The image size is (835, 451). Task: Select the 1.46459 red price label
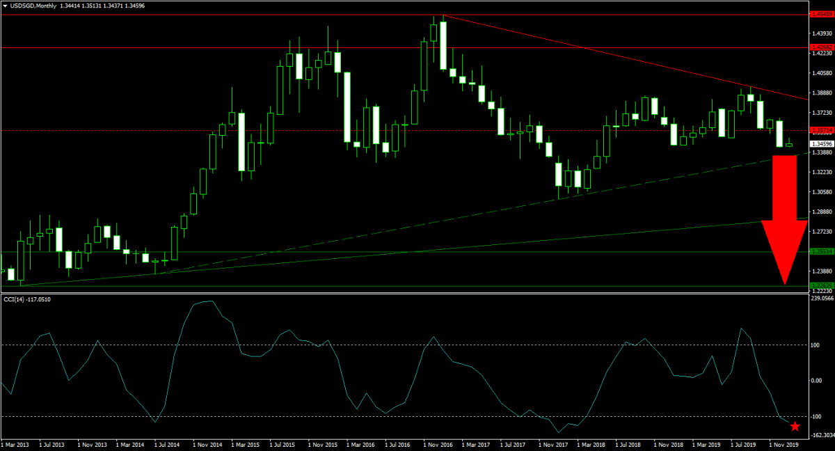point(821,14)
